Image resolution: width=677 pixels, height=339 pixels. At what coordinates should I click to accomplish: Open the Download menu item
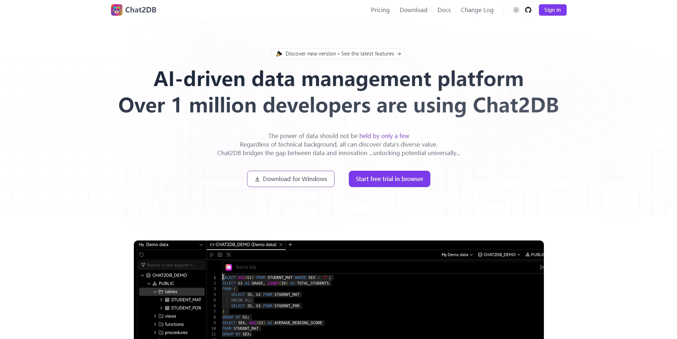click(x=413, y=10)
